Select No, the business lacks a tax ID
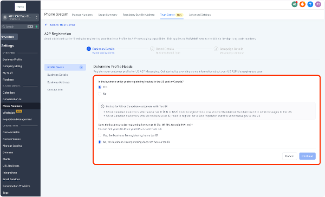This screenshot has width=325, height=197. click(x=100, y=142)
